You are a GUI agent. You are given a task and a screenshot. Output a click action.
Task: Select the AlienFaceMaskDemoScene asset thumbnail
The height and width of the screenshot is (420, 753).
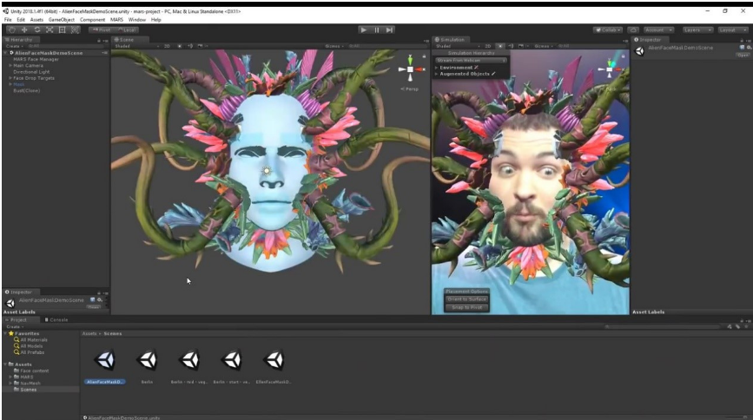106,361
